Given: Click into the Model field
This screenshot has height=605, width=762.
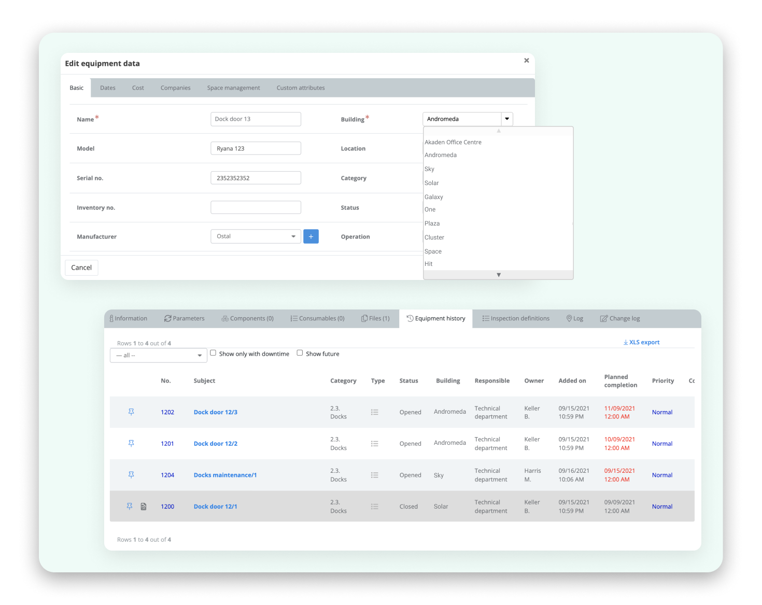Looking at the screenshot, I should point(256,149).
